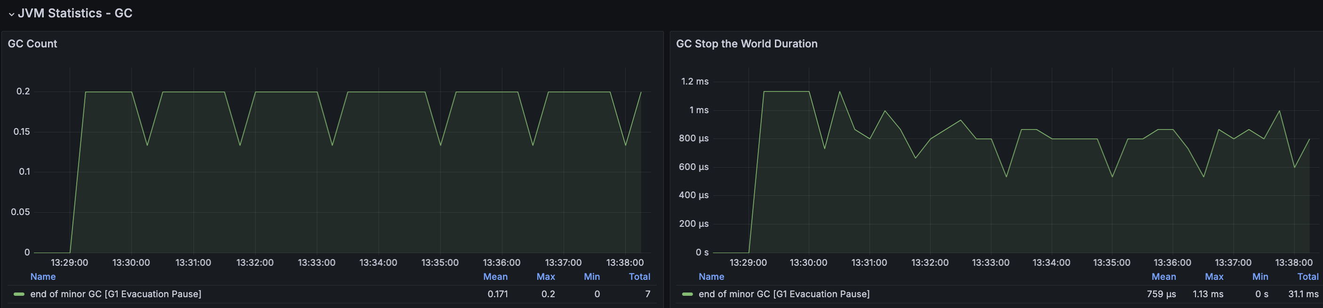1323x308 pixels.
Task: Toggle minor GC series in Stop the World legend
Action: coord(784,294)
